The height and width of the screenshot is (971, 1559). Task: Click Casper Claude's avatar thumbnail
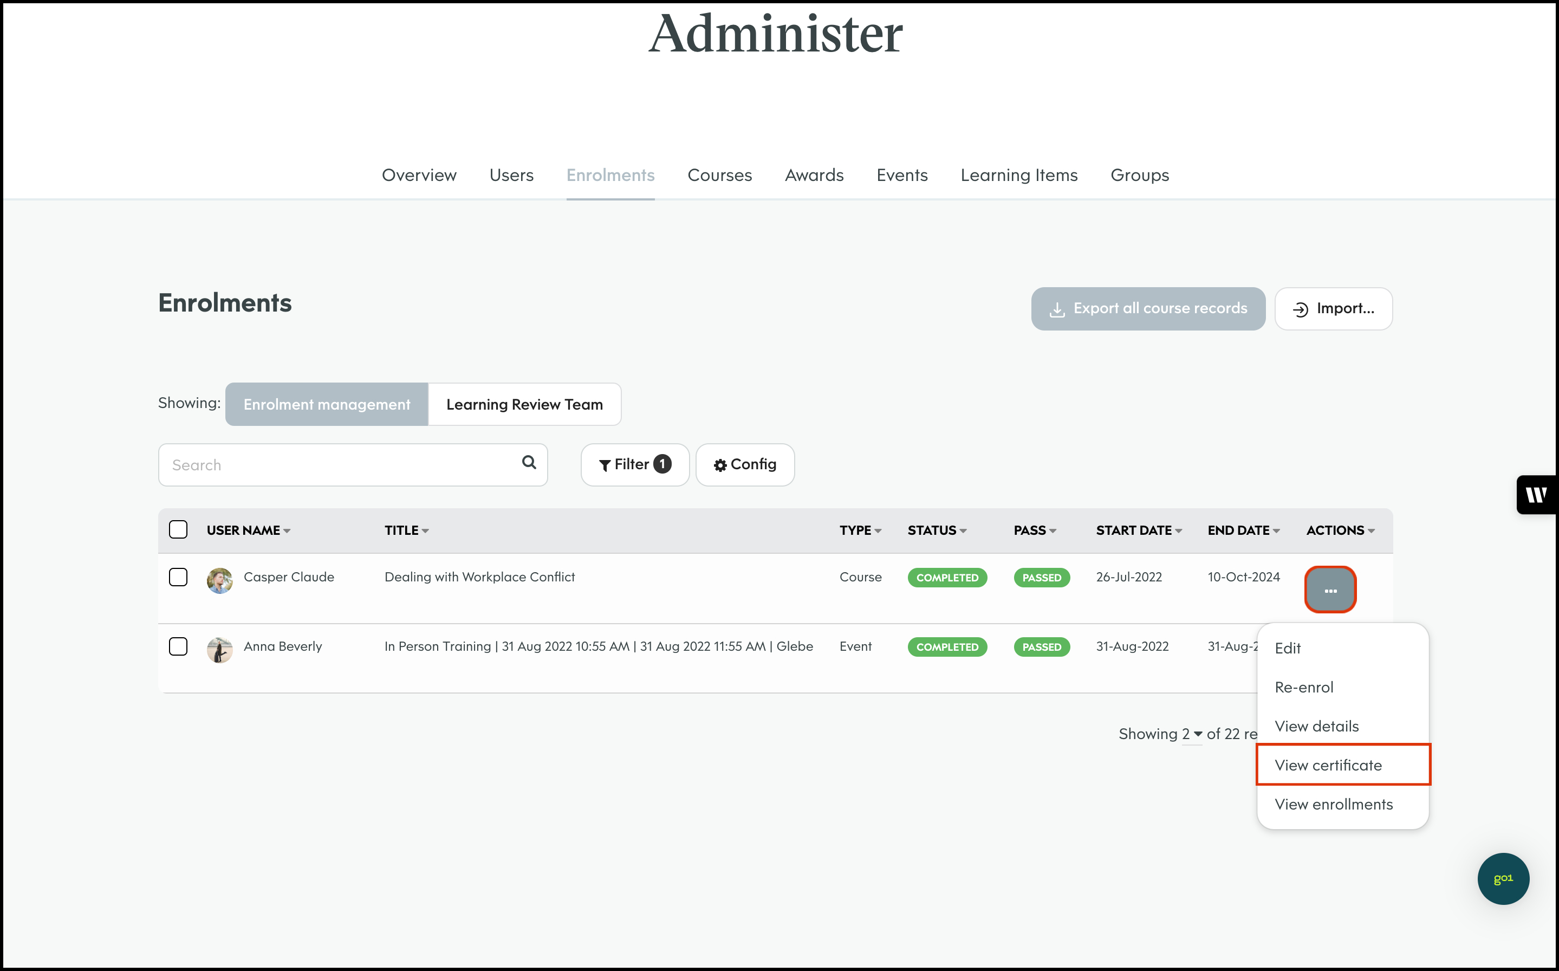tap(219, 580)
